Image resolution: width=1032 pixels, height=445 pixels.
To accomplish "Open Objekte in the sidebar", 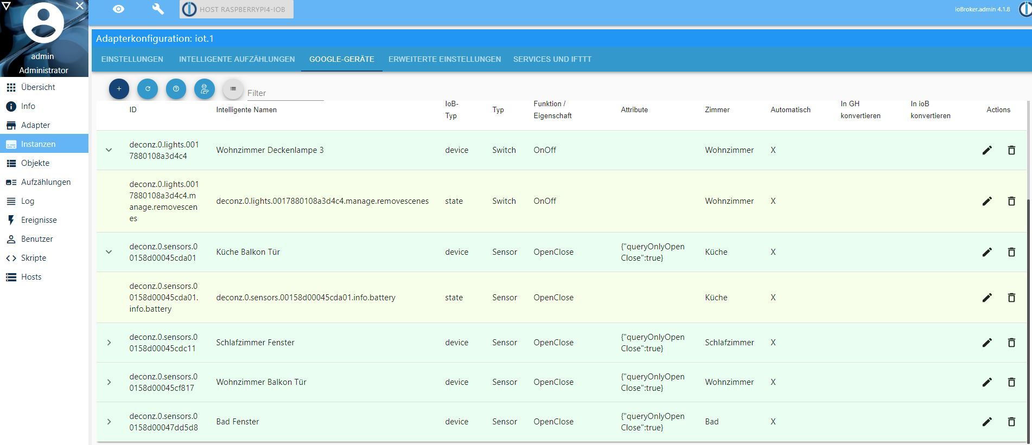I will (x=44, y=163).
